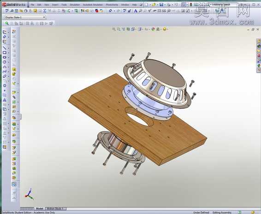The image size is (261, 214).
Task: Expand the Rectangle tool dropdown arrow
Action: [x=8, y=53]
